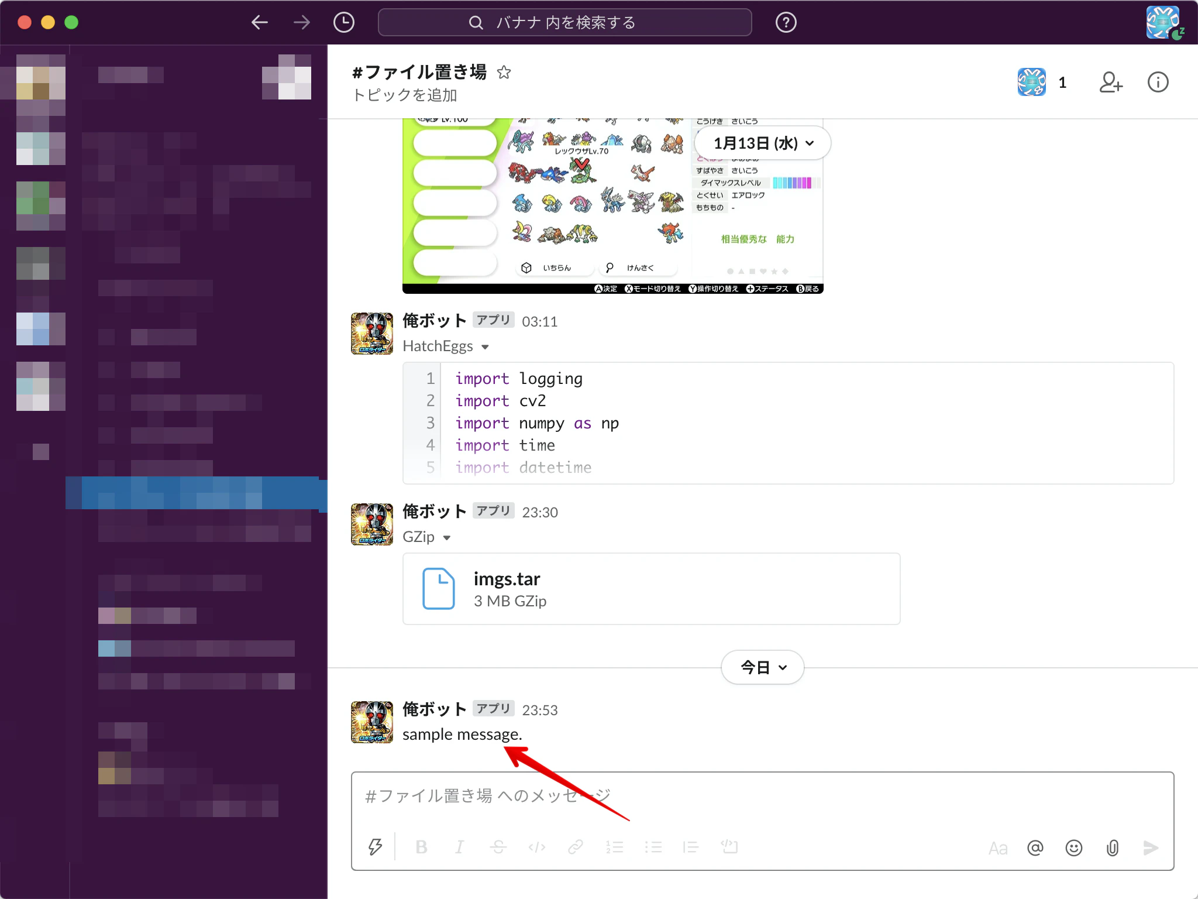Open the 1月13日 (水) date dropdown
The image size is (1198, 899).
(x=763, y=143)
